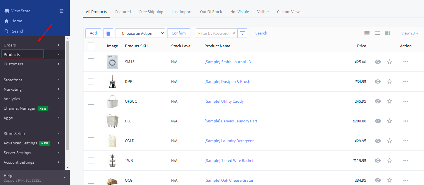The width and height of the screenshot is (424, 185).
Task: Open action menu for Dustpan & Brush
Action: pos(405,82)
